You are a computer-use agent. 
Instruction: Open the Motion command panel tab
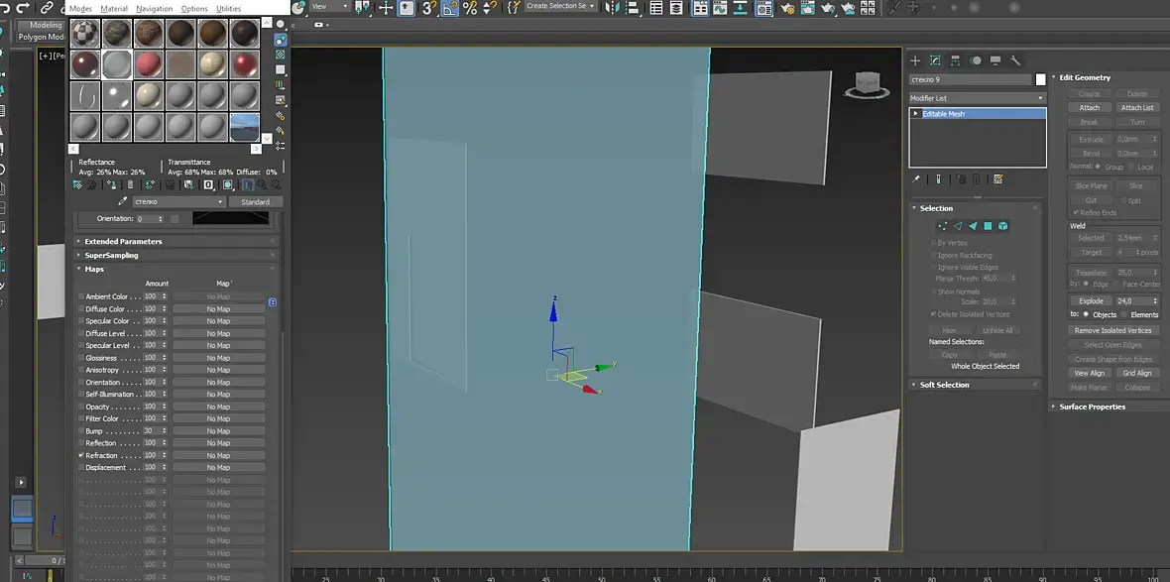[976, 60]
